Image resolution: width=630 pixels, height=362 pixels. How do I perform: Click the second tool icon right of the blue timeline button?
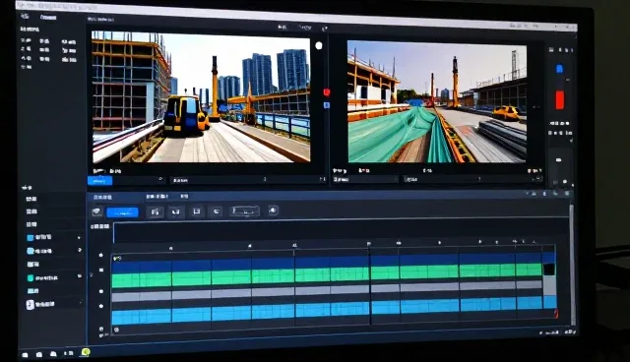(x=175, y=211)
